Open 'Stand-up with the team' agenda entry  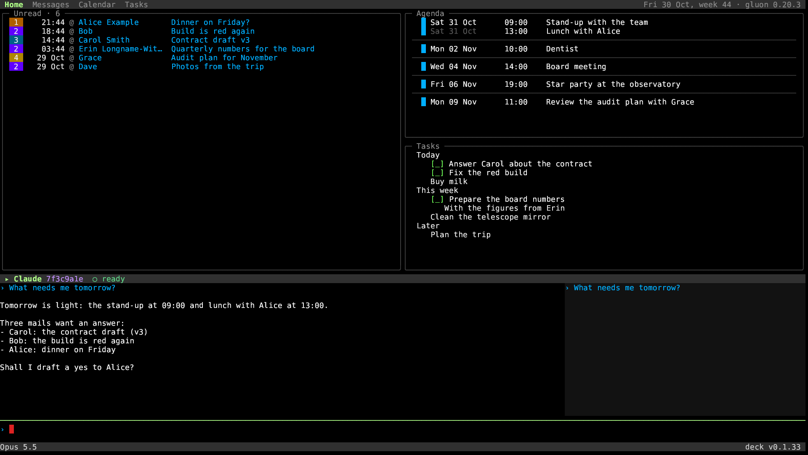tap(597, 22)
